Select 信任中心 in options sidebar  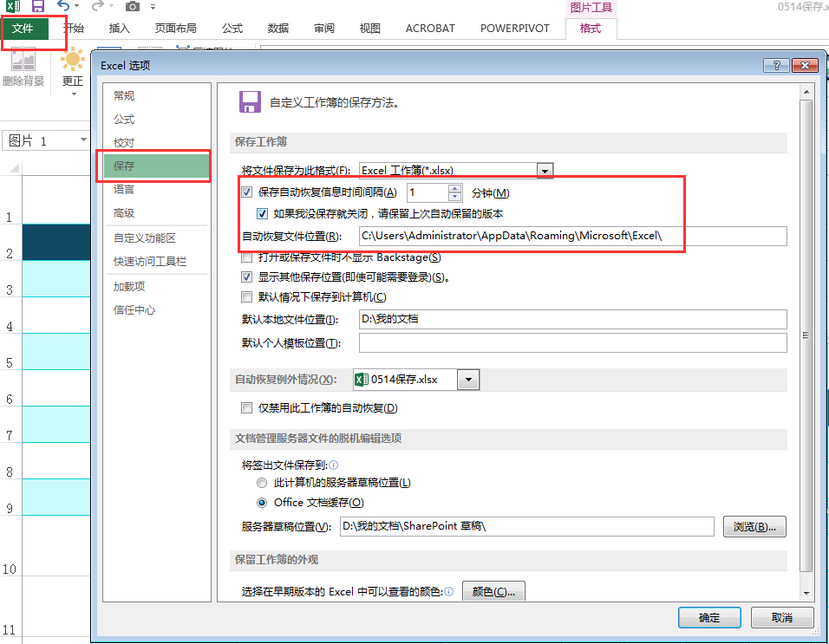(x=156, y=310)
